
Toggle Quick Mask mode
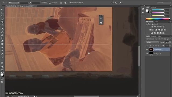2,79
